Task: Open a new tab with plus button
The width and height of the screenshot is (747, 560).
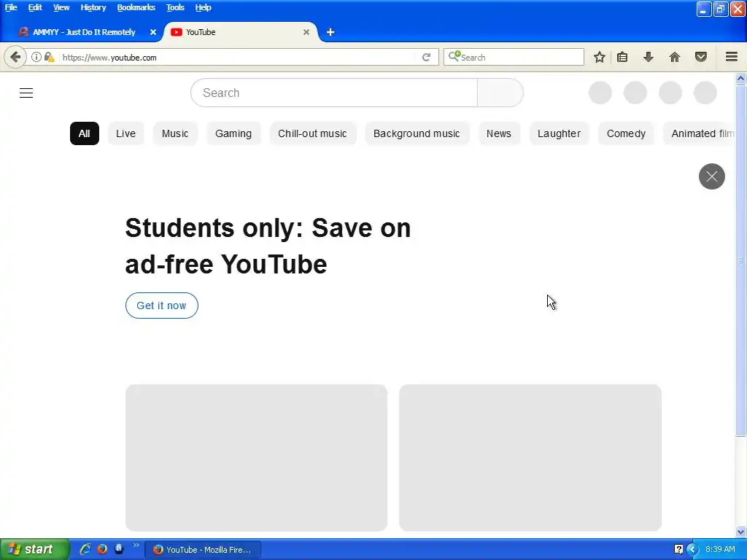Action: [x=330, y=32]
